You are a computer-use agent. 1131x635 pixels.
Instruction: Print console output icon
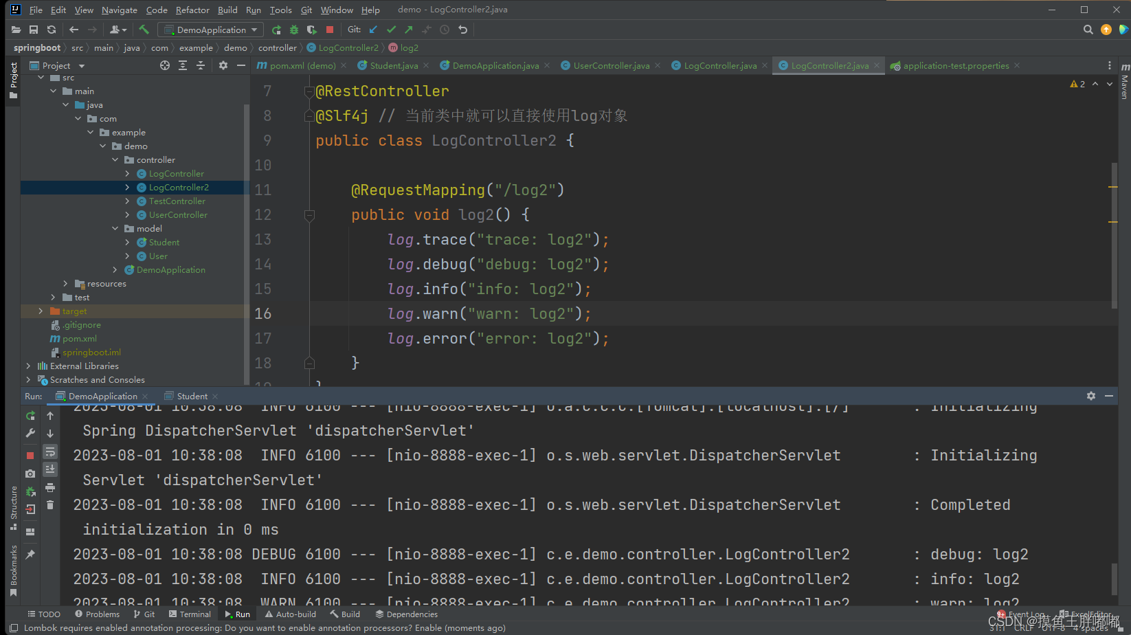click(x=50, y=487)
